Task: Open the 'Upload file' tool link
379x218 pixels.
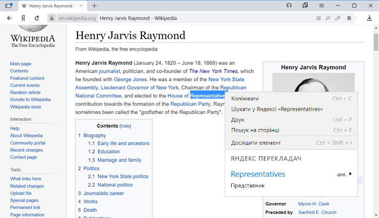Action: 21,193
